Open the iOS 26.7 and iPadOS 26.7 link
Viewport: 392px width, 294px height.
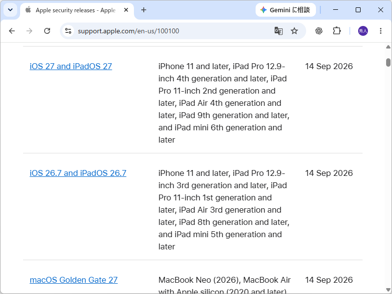[x=78, y=173]
